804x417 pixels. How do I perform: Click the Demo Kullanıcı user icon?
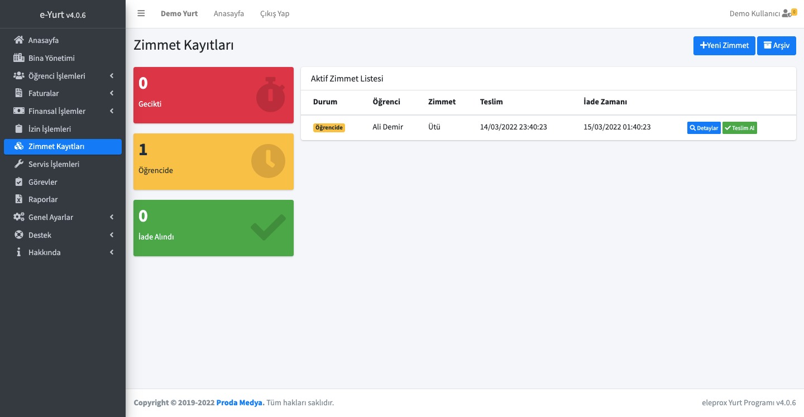[x=787, y=13]
